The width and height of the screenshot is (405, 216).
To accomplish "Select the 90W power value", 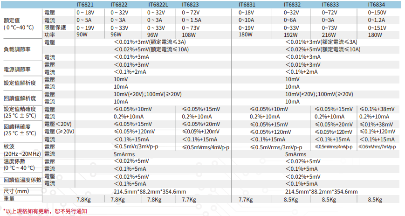I will click(82, 35).
